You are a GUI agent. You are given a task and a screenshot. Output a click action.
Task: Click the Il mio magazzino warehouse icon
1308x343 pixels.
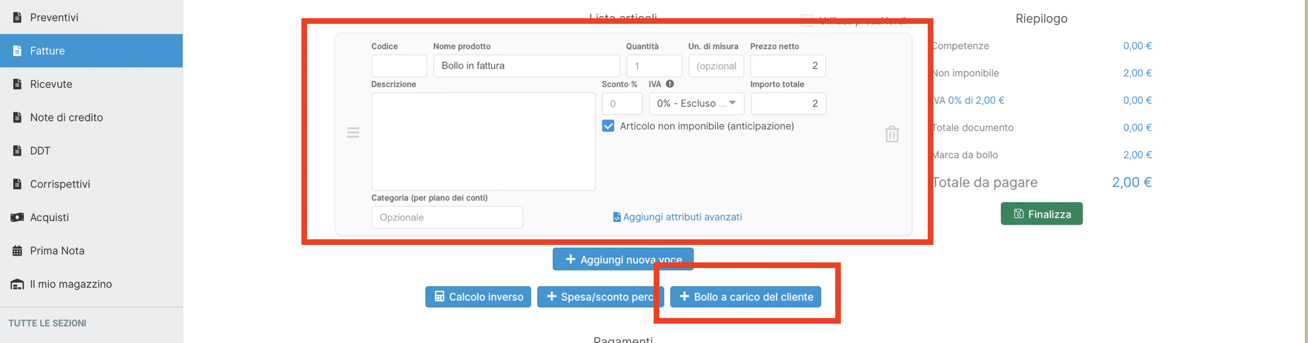point(17,284)
